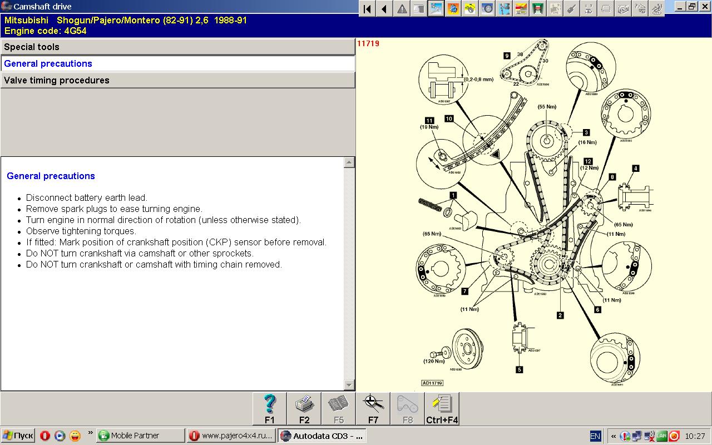Open the Windows Пуск start menu

coord(18,436)
